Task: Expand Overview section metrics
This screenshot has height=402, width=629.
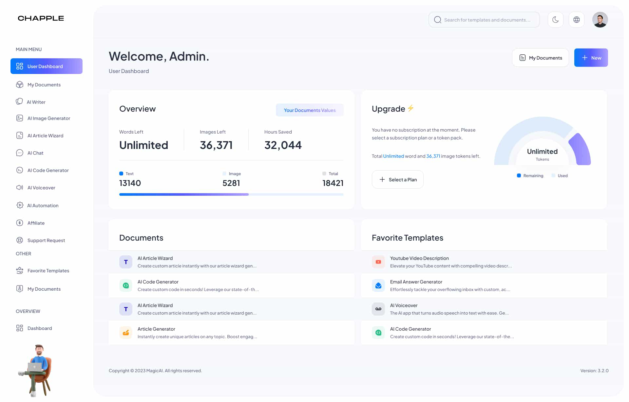Action: 310,110
